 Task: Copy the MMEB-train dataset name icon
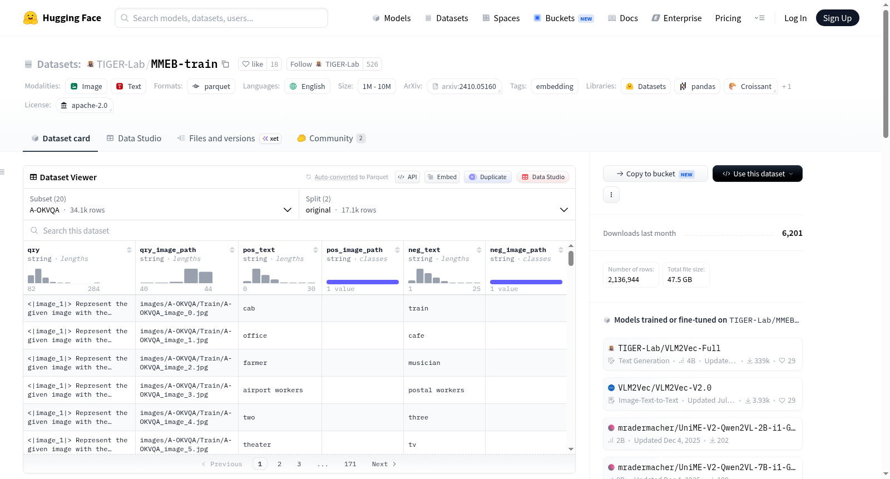225,64
